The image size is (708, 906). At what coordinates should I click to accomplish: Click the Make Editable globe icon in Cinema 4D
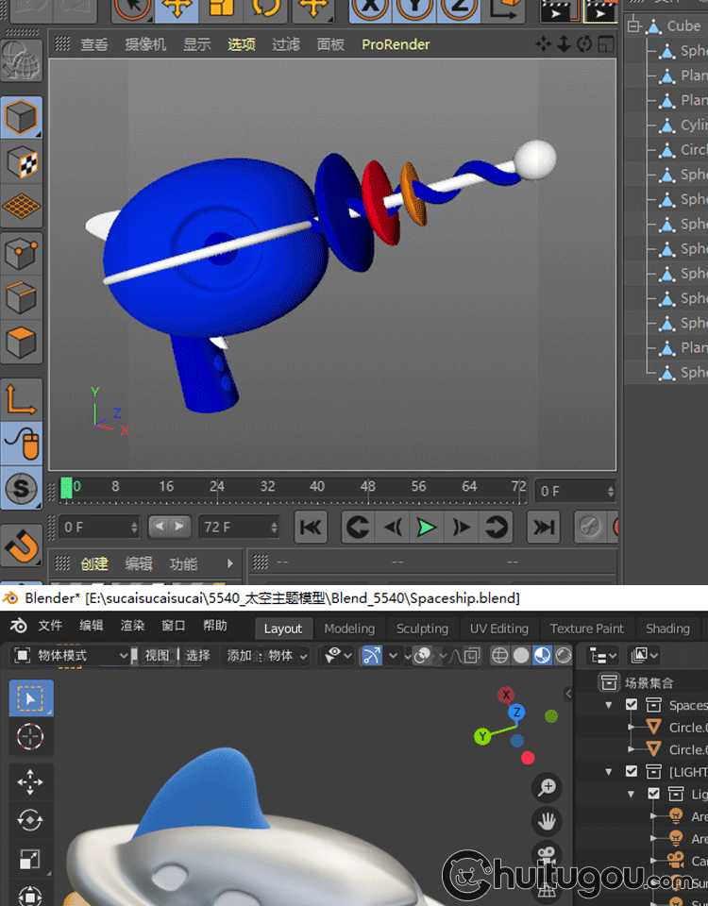click(x=22, y=60)
